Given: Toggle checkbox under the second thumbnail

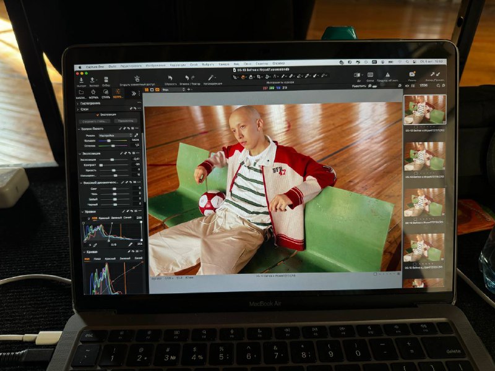Looking at the screenshot, I should [416, 173].
